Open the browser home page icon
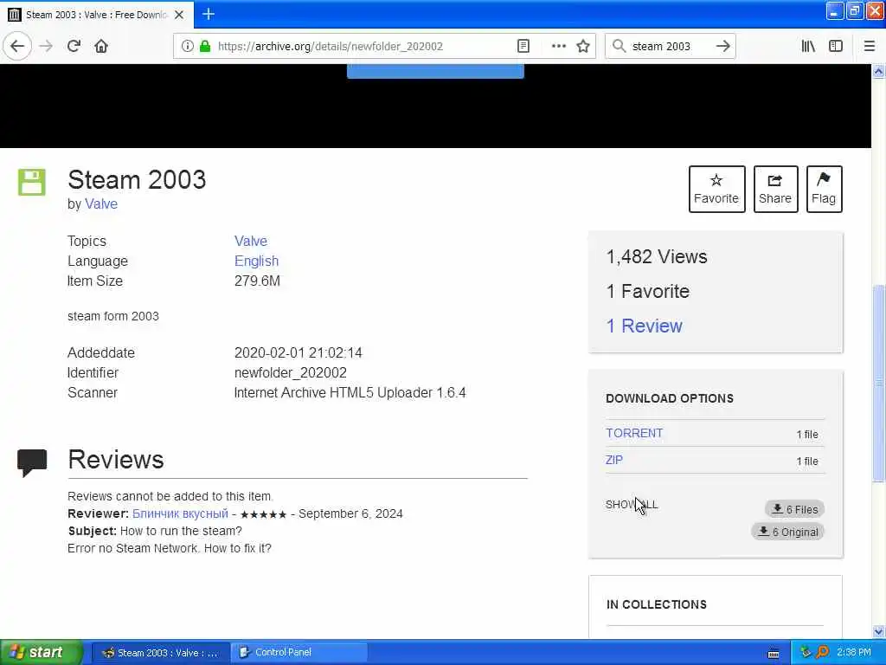This screenshot has width=886, height=665. click(x=101, y=46)
